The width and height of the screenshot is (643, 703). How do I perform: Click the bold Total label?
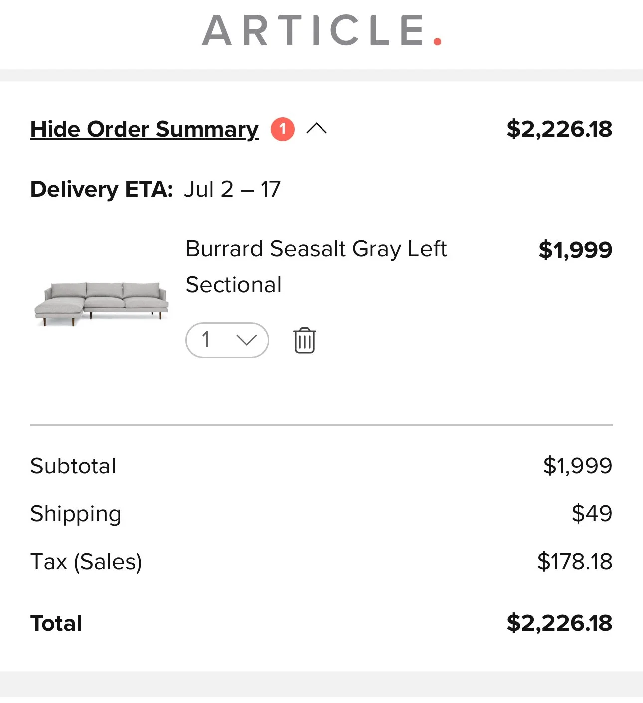(x=56, y=623)
